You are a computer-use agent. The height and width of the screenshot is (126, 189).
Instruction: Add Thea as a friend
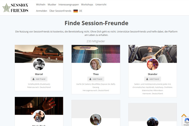pyautogui.click(x=96, y=79)
